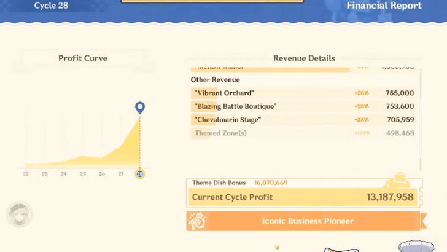Click the Iconic Business Pioneer banner
The height and width of the screenshot is (252, 447).
307,221
